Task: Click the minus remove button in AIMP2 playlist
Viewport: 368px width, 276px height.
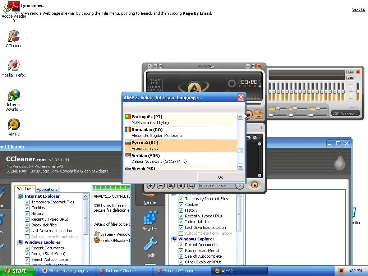Action: tap(161, 185)
